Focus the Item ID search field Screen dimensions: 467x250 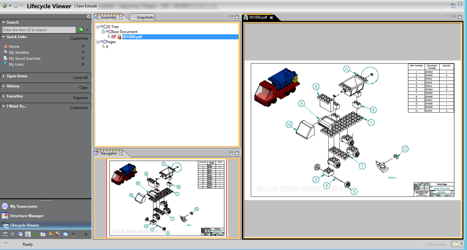point(38,30)
